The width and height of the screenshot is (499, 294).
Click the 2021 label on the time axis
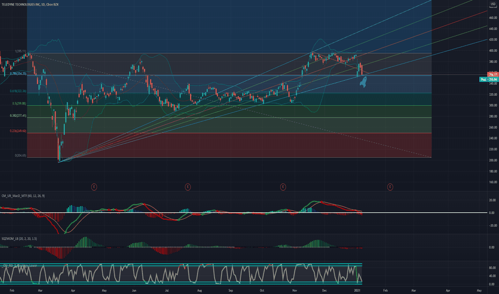(357, 290)
